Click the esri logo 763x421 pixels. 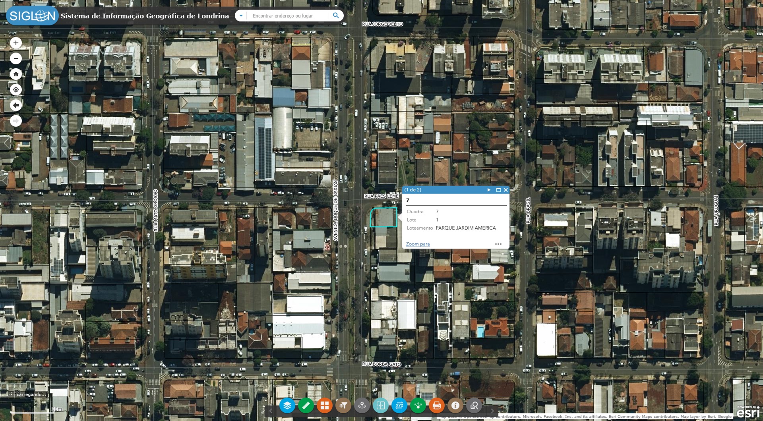pos(748,411)
